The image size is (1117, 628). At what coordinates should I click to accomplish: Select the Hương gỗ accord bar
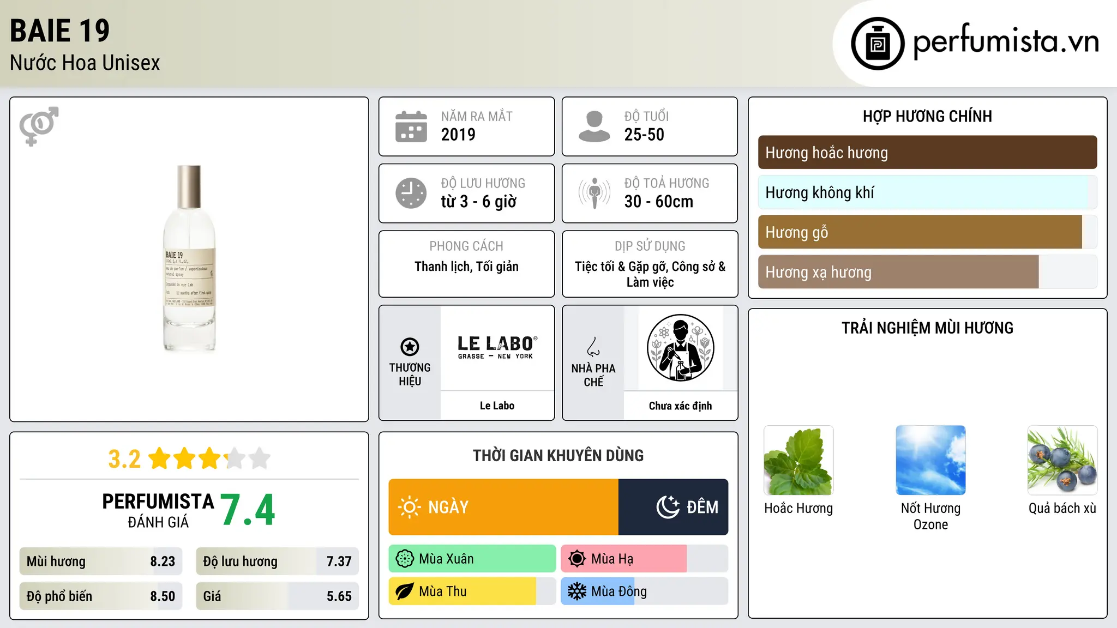click(927, 232)
